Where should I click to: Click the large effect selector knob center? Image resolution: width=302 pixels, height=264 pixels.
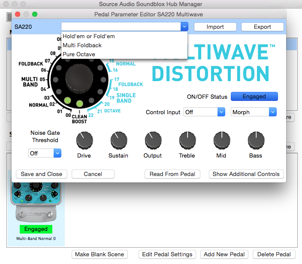(79, 79)
